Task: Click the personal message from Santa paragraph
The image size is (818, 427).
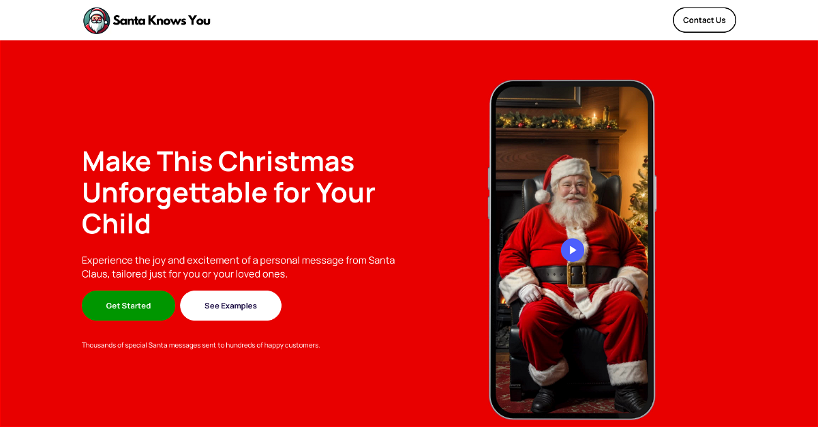Action: [239, 267]
